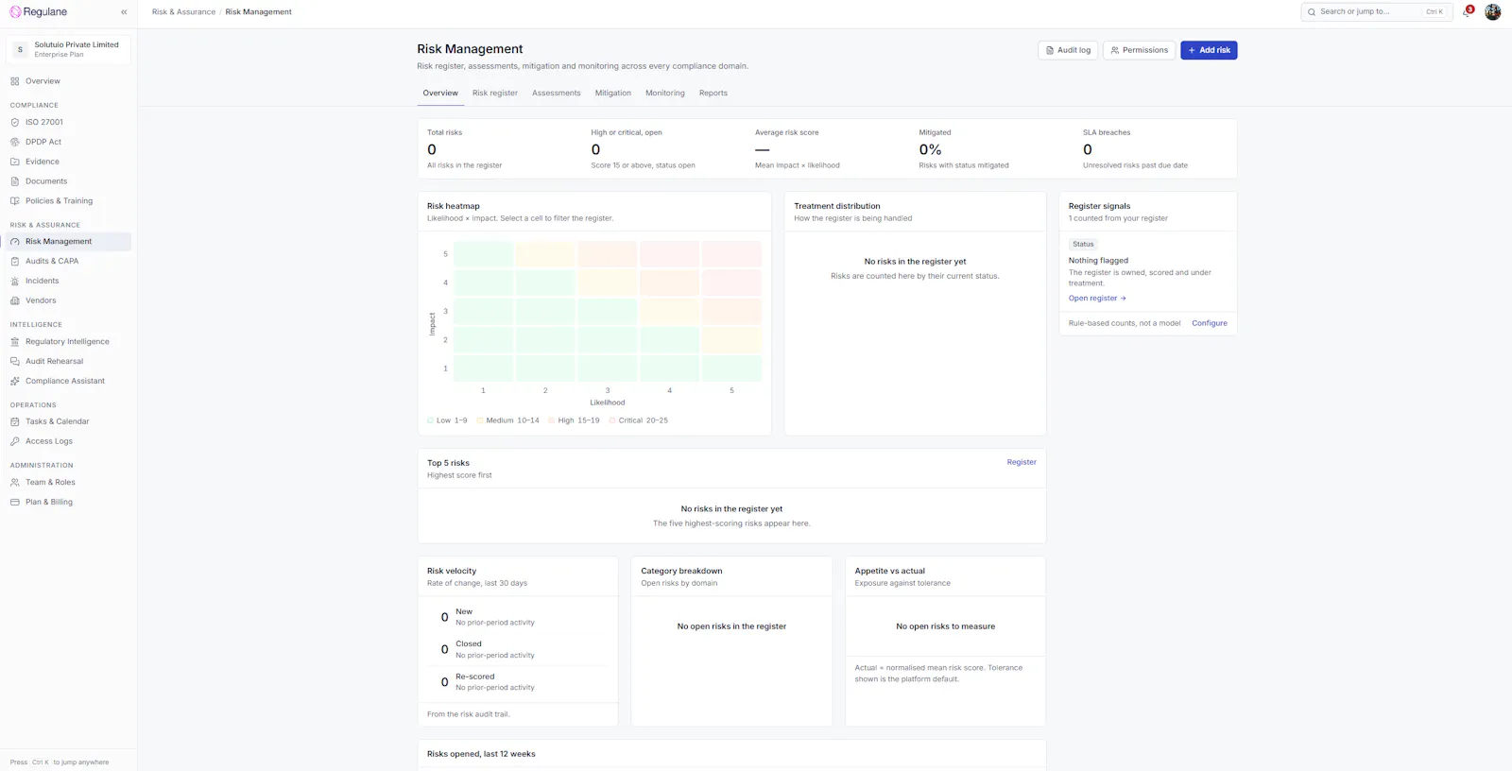Image resolution: width=1512 pixels, height=771 pixels.
Task: Click the Policies & Training icon
Action: (15, 201)
